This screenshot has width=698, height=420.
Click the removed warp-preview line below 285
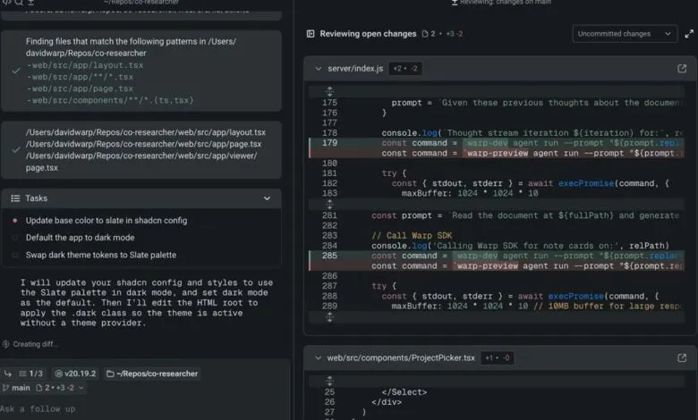pyautogui.click(x=497, y=265)
